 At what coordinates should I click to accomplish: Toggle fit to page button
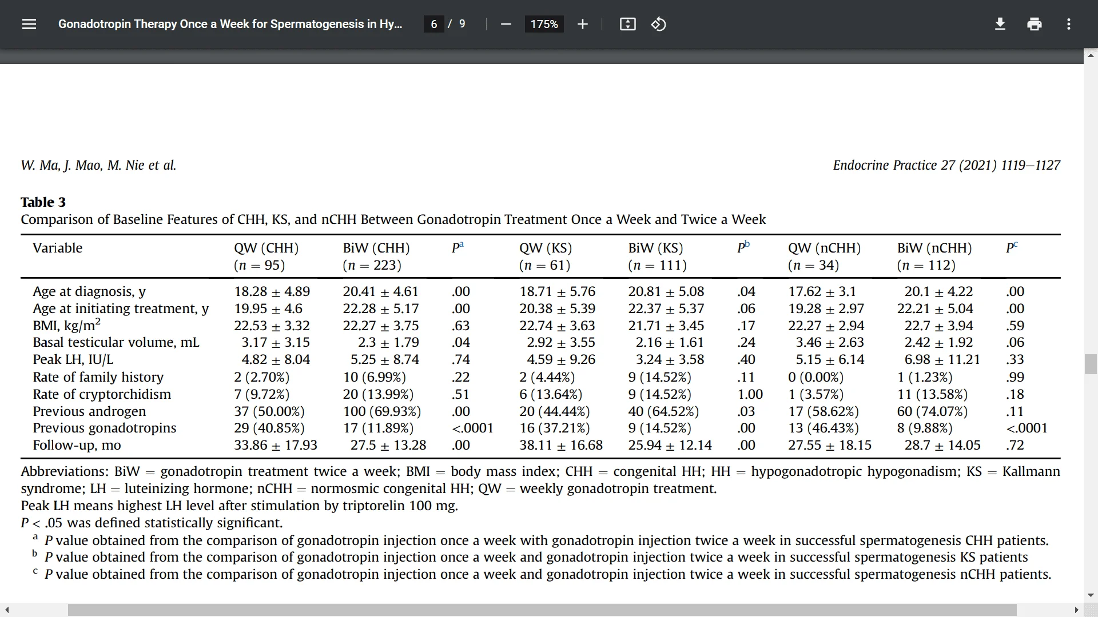tap(627, 24)
